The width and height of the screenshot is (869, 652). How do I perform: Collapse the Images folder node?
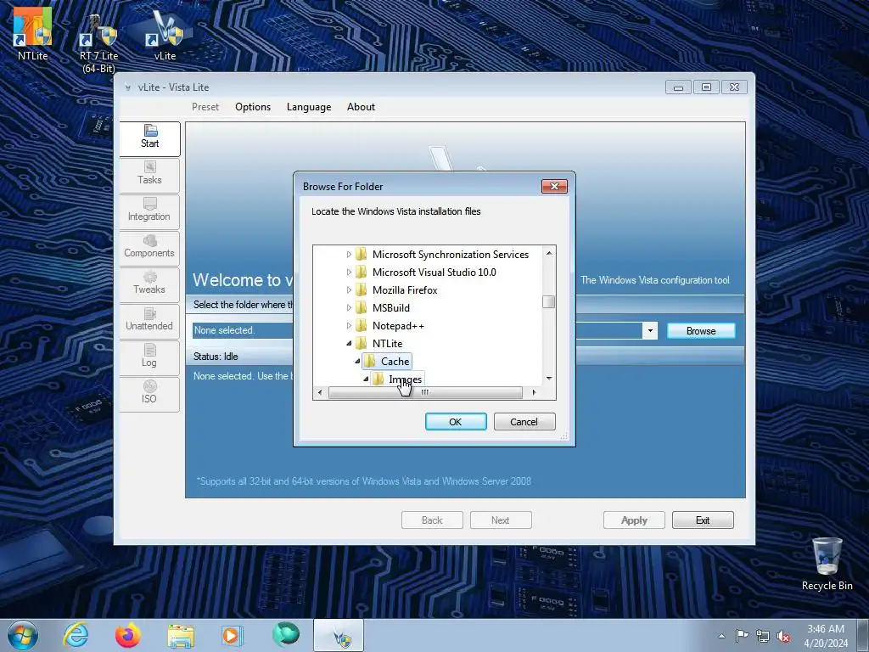pyautogui.click(x=366, y=379)
